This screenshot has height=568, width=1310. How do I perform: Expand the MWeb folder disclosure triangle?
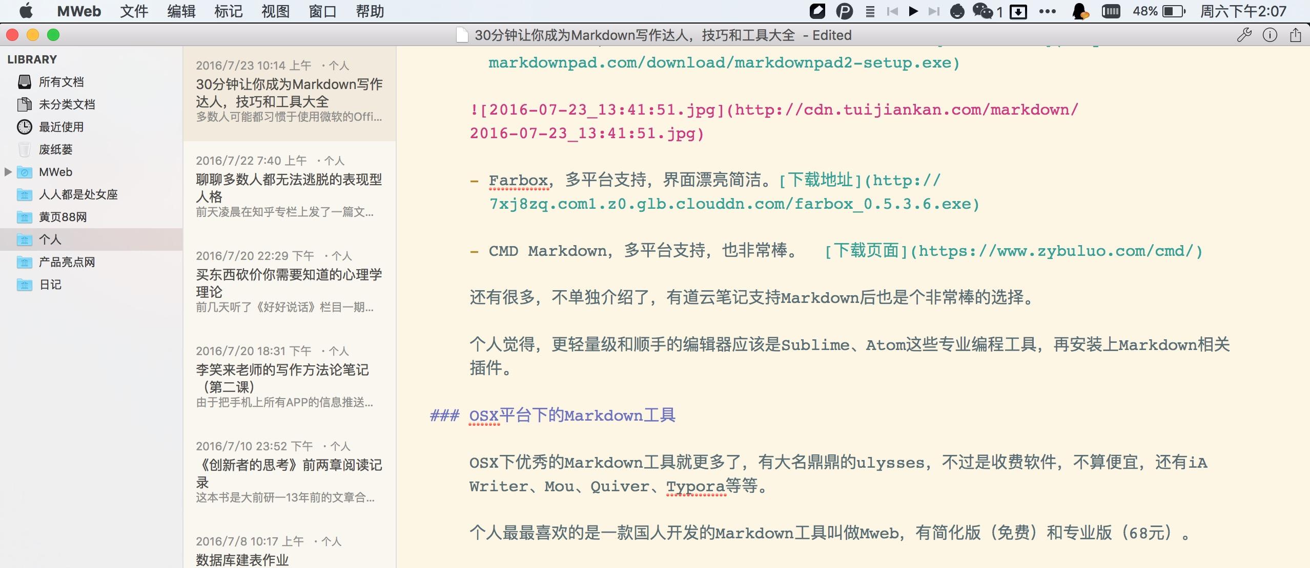pyautogui.click(x=7, y=172)
